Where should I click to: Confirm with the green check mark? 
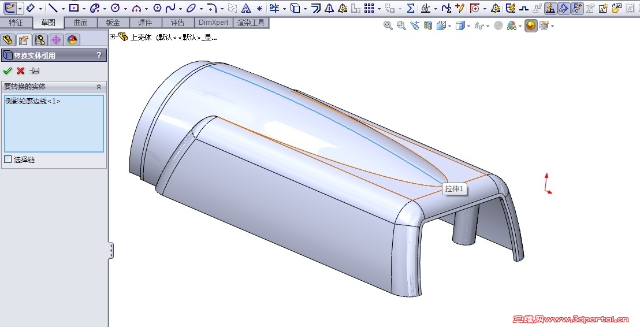click(8, 71)
